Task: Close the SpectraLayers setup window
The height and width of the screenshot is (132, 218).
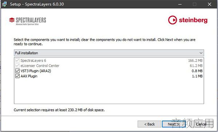Action: coord(209,4)
